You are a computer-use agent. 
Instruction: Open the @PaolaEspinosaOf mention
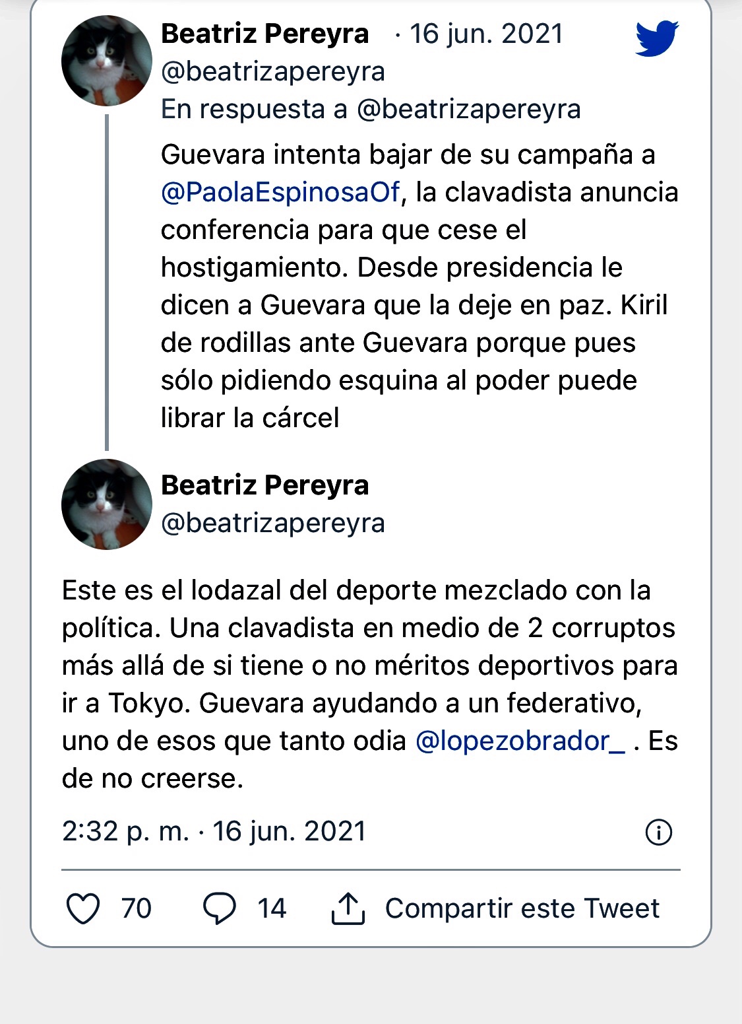point(280,192)
